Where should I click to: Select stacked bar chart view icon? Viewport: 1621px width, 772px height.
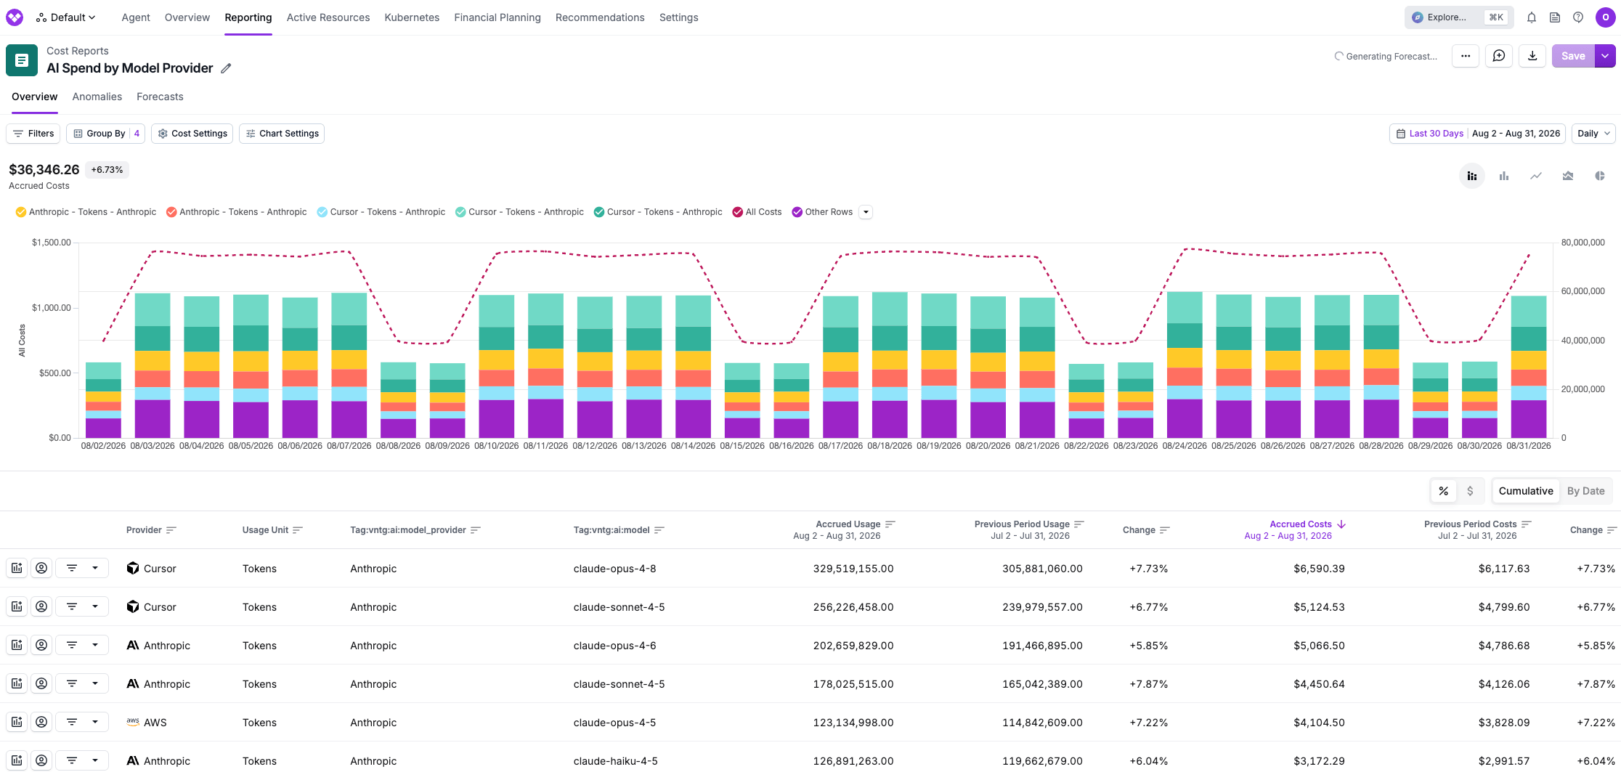point(1472,176)
